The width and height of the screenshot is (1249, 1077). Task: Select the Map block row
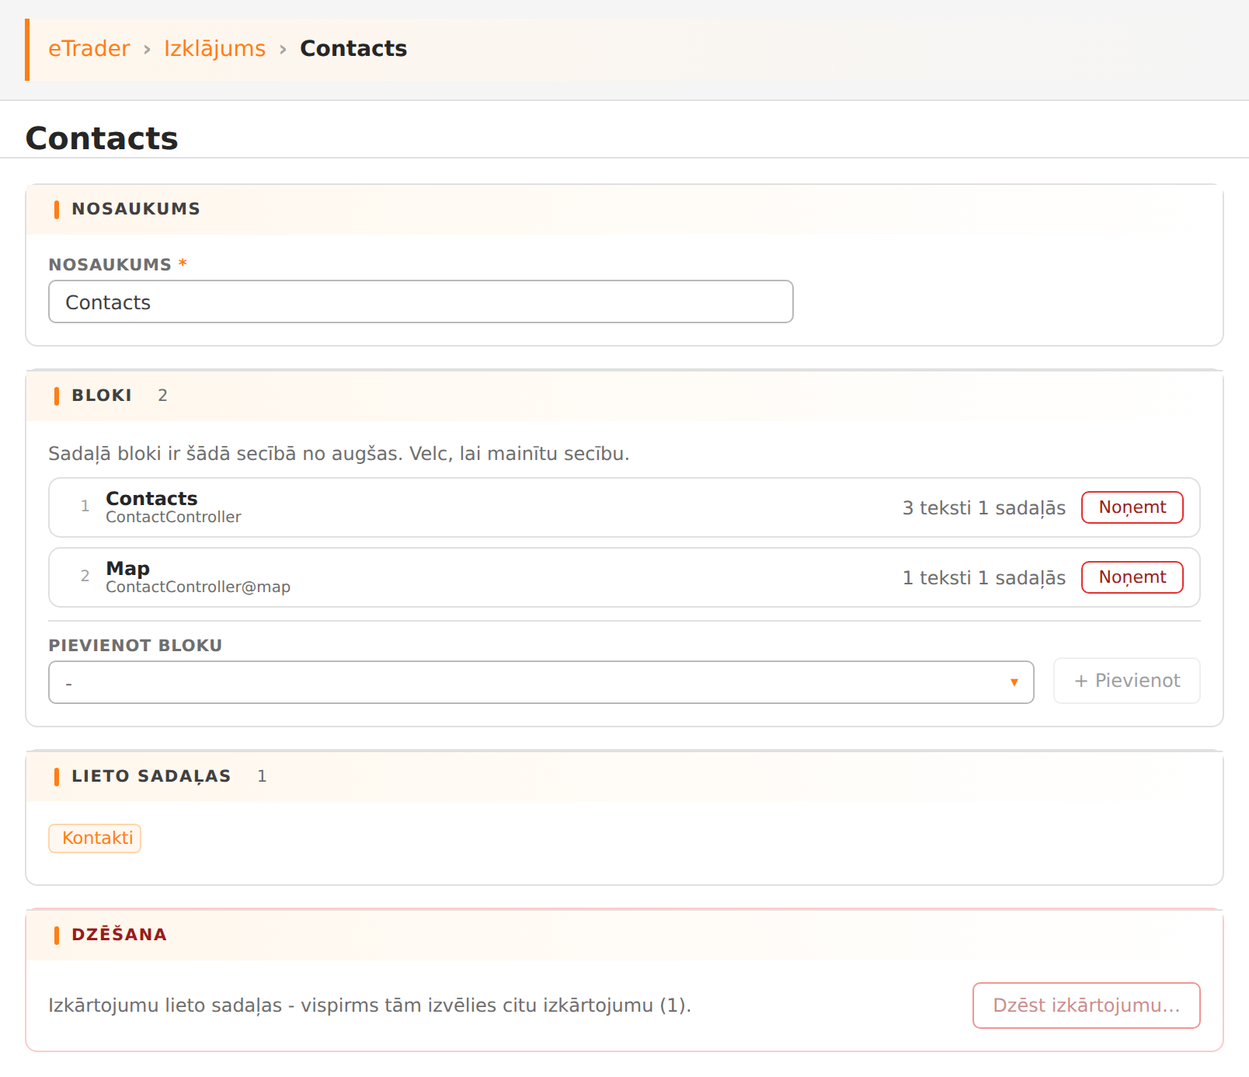pyautogui.click(x=624, y=577)
